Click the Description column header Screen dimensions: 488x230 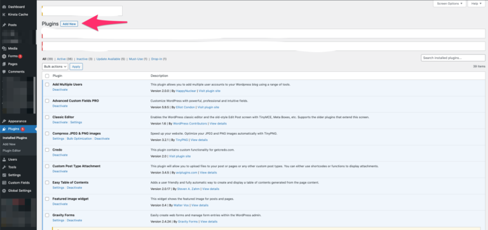tap(159, 76)
